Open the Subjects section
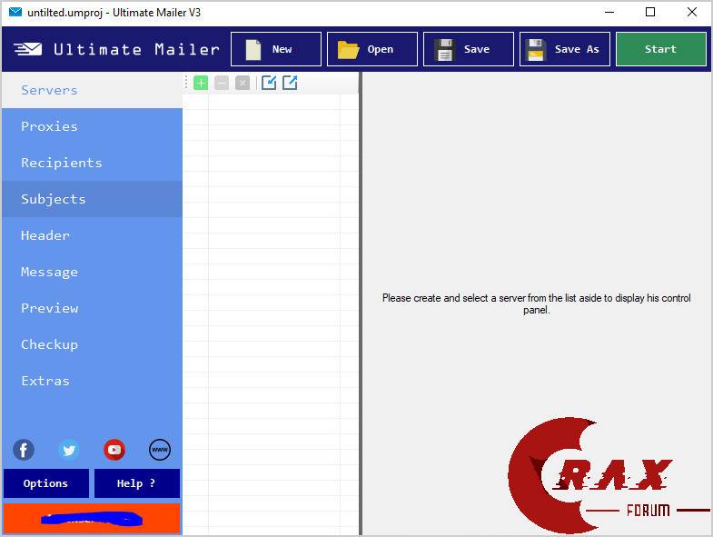Screen dimensions: 713x537 [x=93, y=199]
